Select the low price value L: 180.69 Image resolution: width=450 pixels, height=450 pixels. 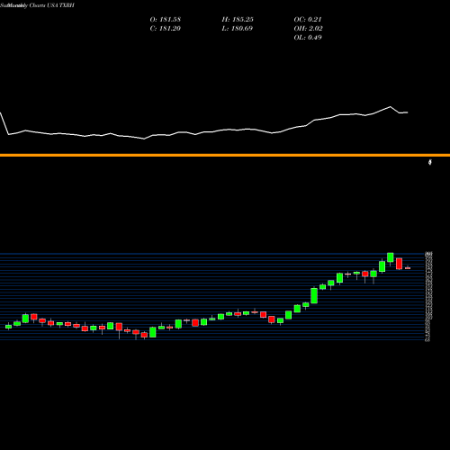point(238,29)
